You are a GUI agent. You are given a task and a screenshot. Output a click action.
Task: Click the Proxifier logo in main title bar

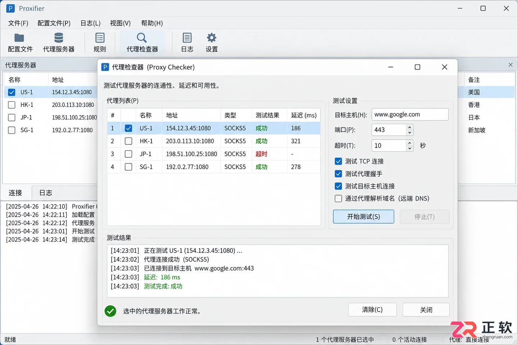pyautogui.click(x=10, y=8)
